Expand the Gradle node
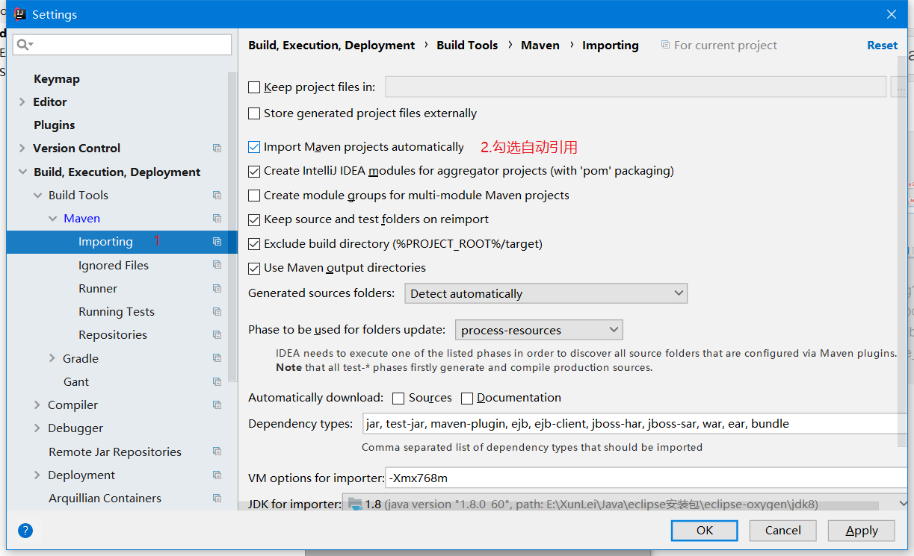 coord(52,358)
